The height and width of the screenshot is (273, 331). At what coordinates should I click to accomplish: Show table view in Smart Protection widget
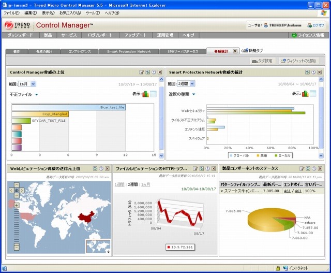pos(313,94)
